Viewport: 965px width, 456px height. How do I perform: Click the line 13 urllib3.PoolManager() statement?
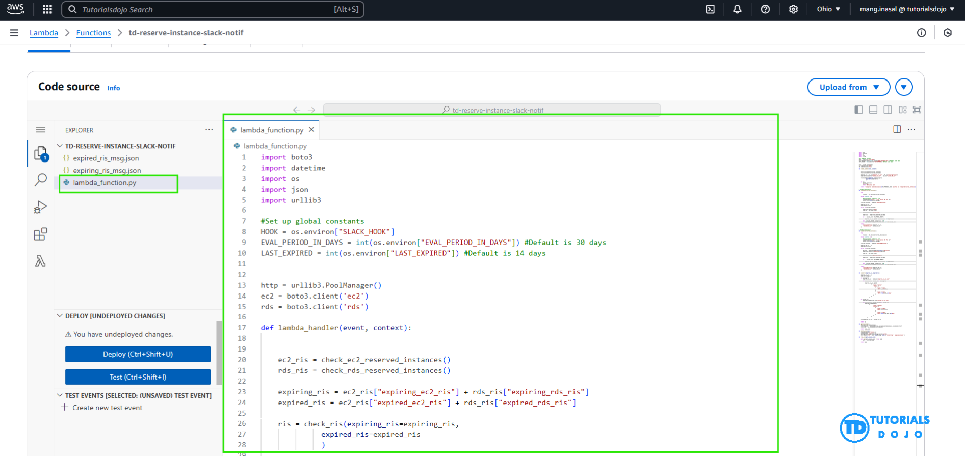[x=321, y=285]
